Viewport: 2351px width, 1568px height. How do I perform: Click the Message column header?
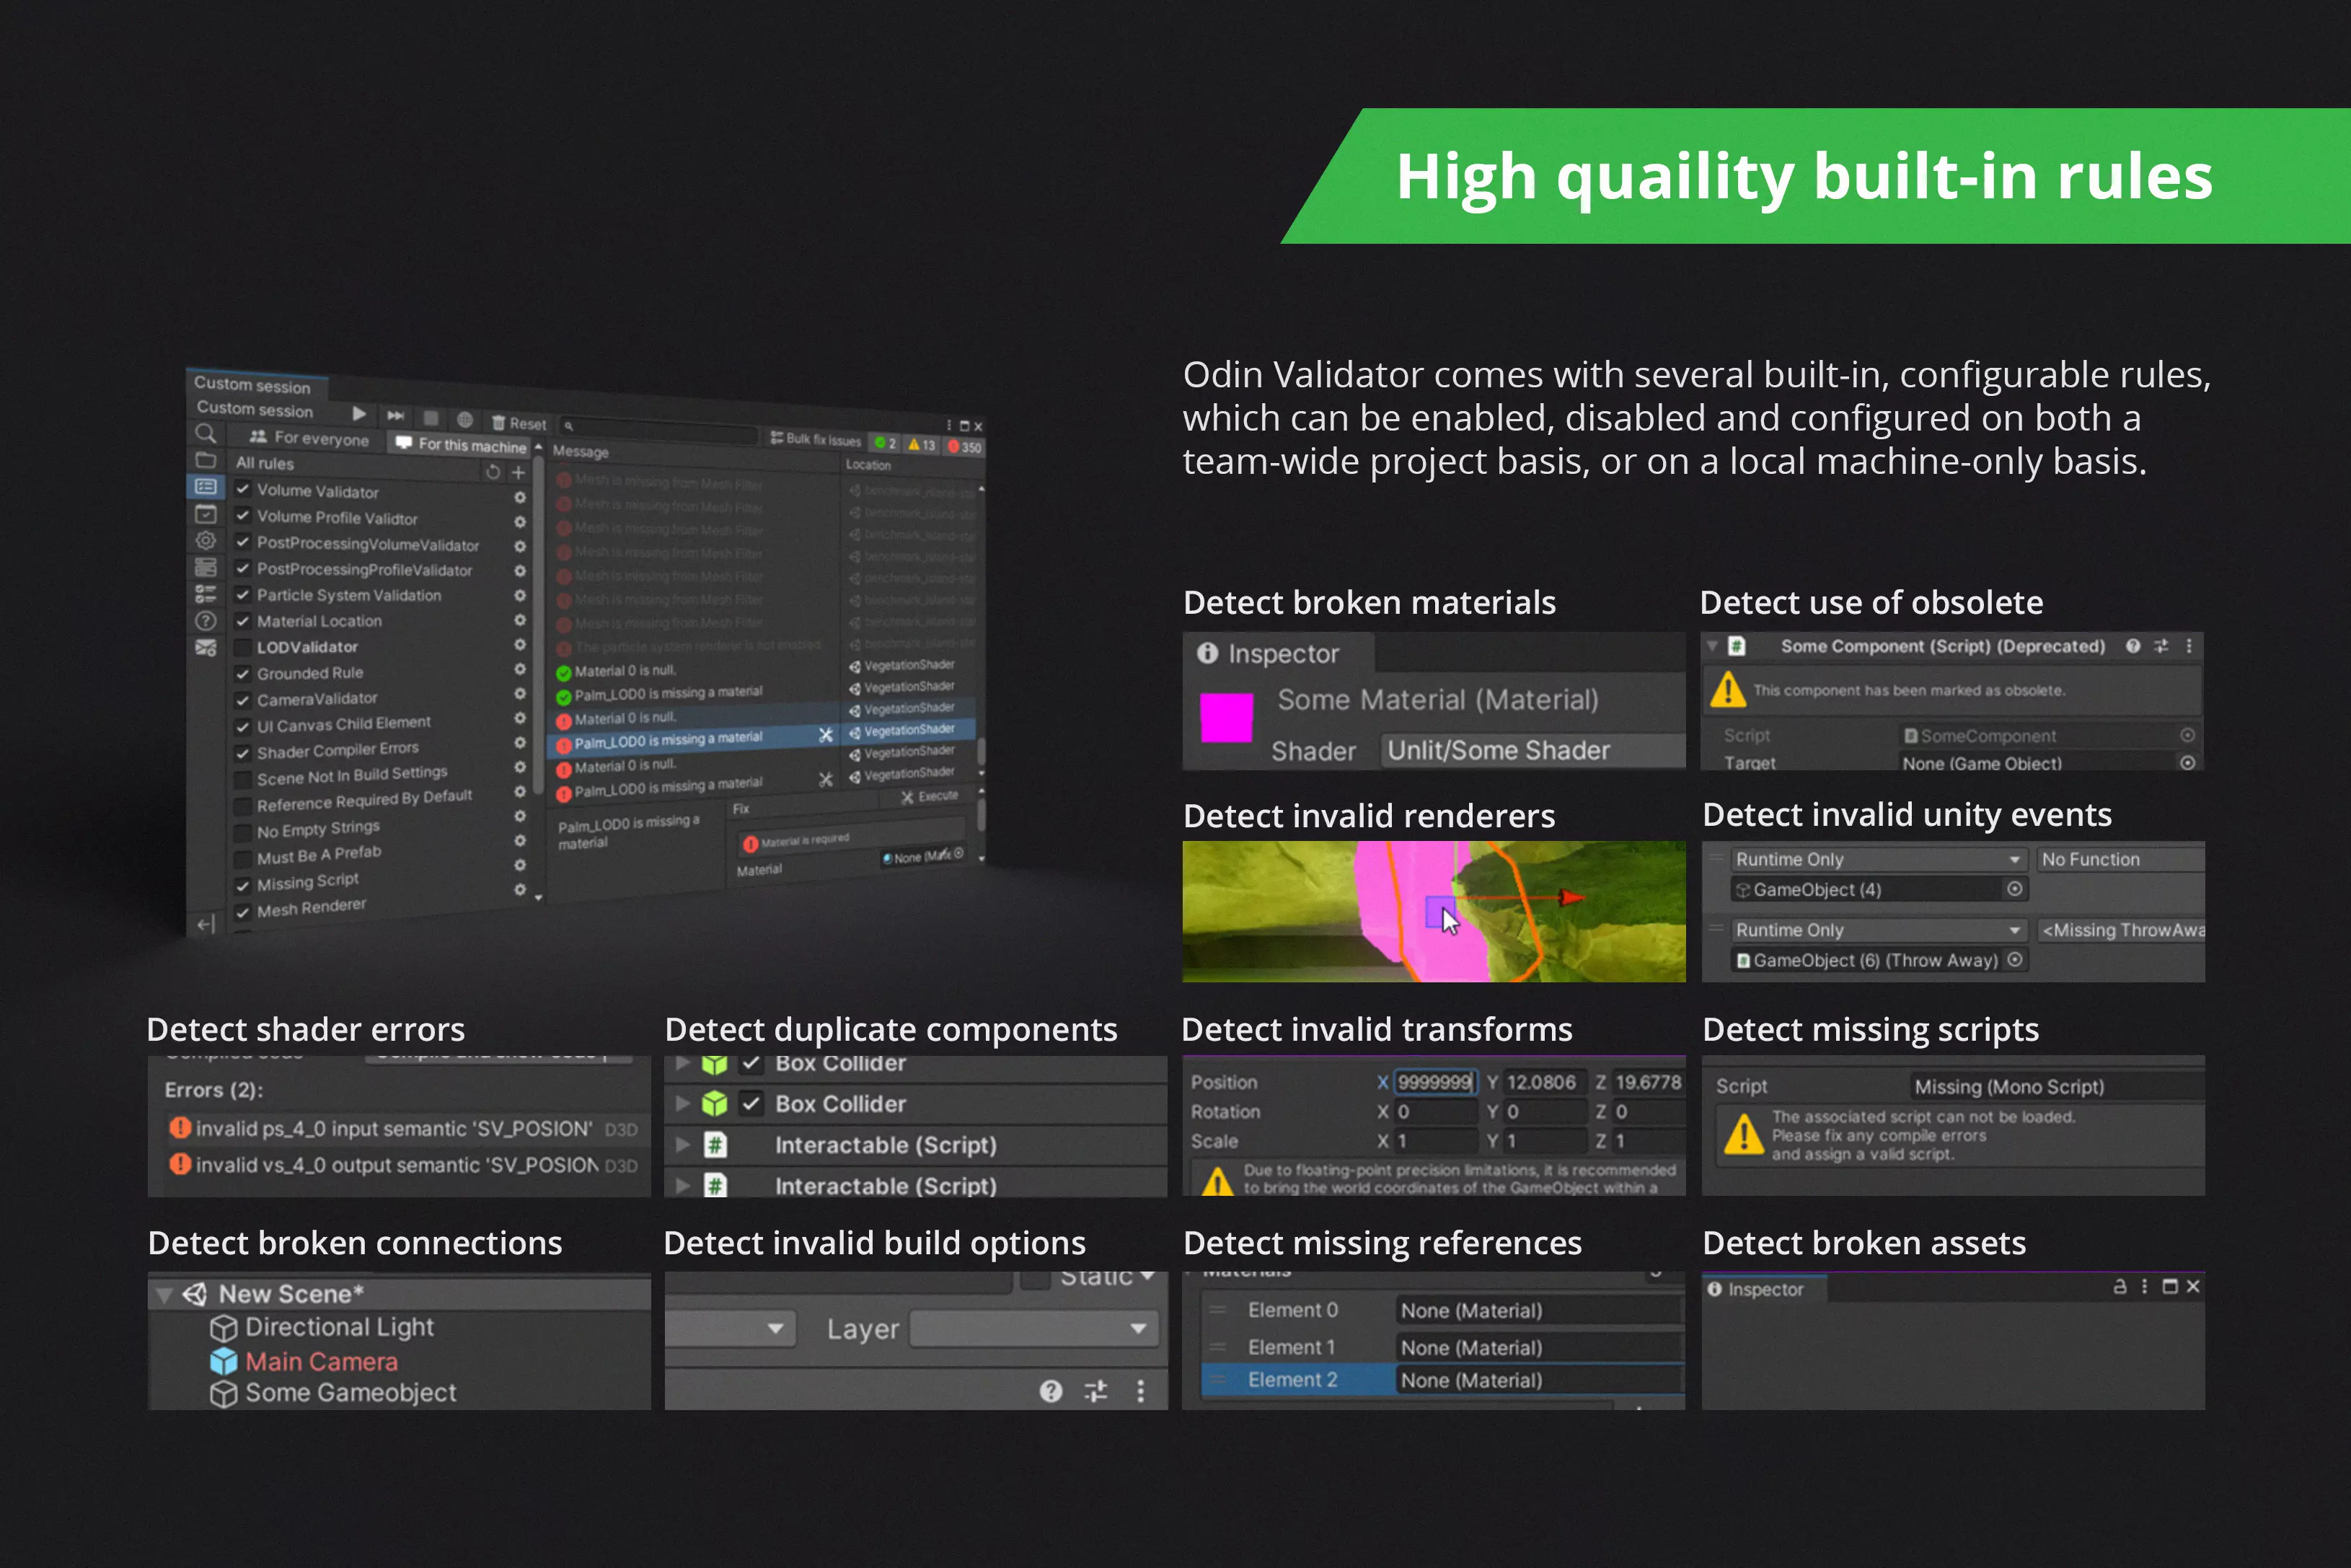(x=581, y=452)
